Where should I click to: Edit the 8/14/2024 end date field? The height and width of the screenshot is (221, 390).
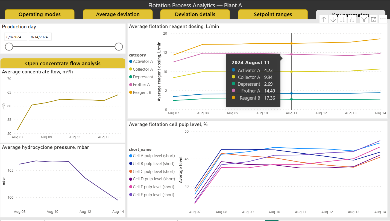click(40, 37)
